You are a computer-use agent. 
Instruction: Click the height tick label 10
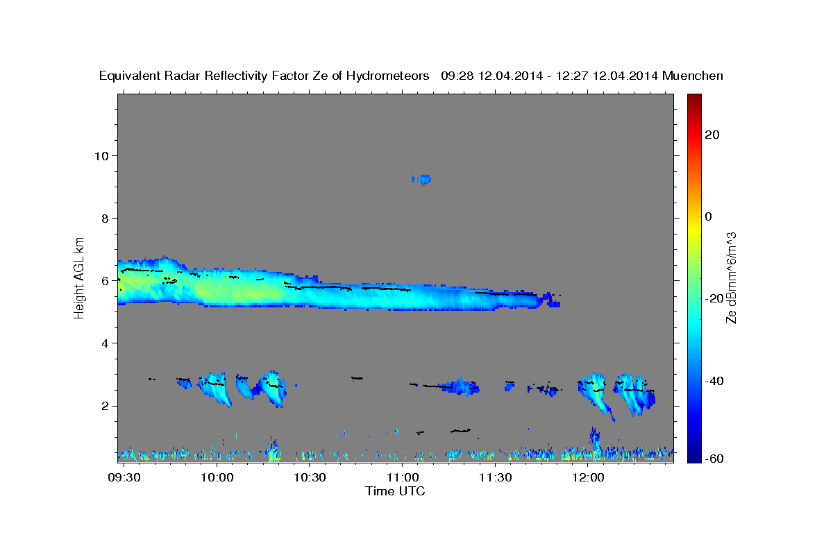[x=101, y=155]
